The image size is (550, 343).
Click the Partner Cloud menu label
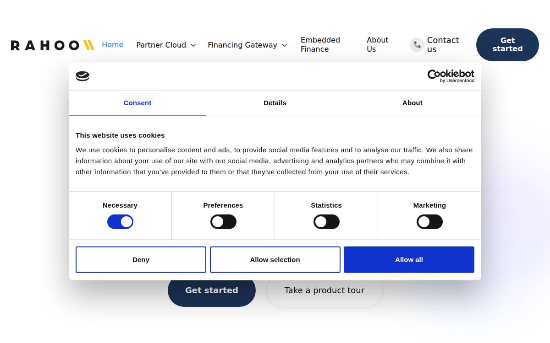[x=161, y=45]
